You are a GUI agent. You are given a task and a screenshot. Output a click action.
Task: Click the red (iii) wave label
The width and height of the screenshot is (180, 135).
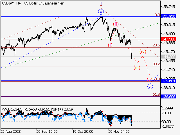pos(137,67)
